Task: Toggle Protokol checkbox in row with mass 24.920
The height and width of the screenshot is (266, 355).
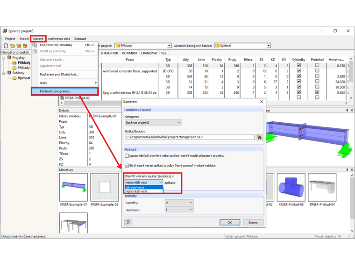Action: pos(317,81)
